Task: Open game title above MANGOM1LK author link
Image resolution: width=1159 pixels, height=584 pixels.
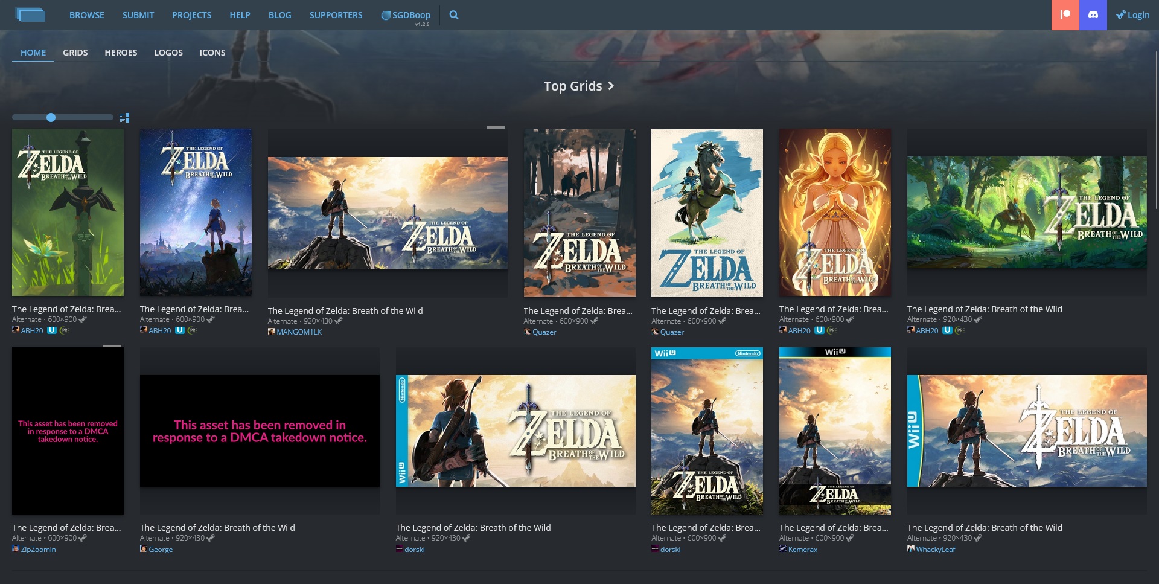Action: click(345, 311)
